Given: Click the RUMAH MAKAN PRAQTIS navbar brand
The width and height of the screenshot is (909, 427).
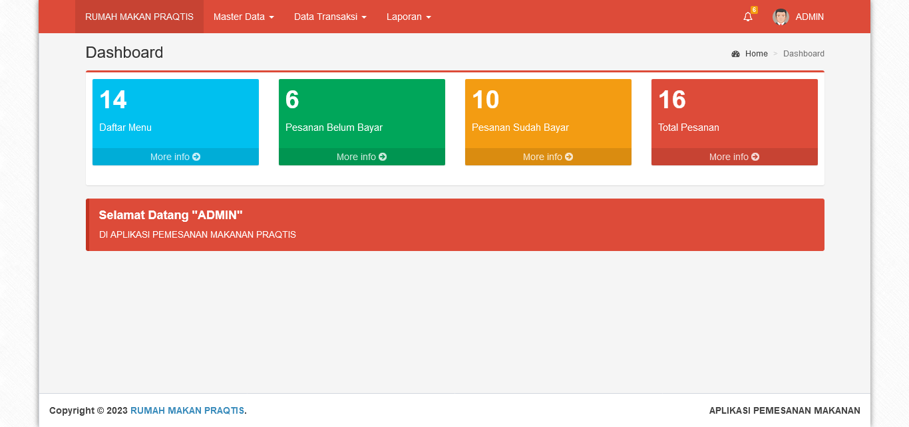Looking at the screenshot, I should point(139,17).
